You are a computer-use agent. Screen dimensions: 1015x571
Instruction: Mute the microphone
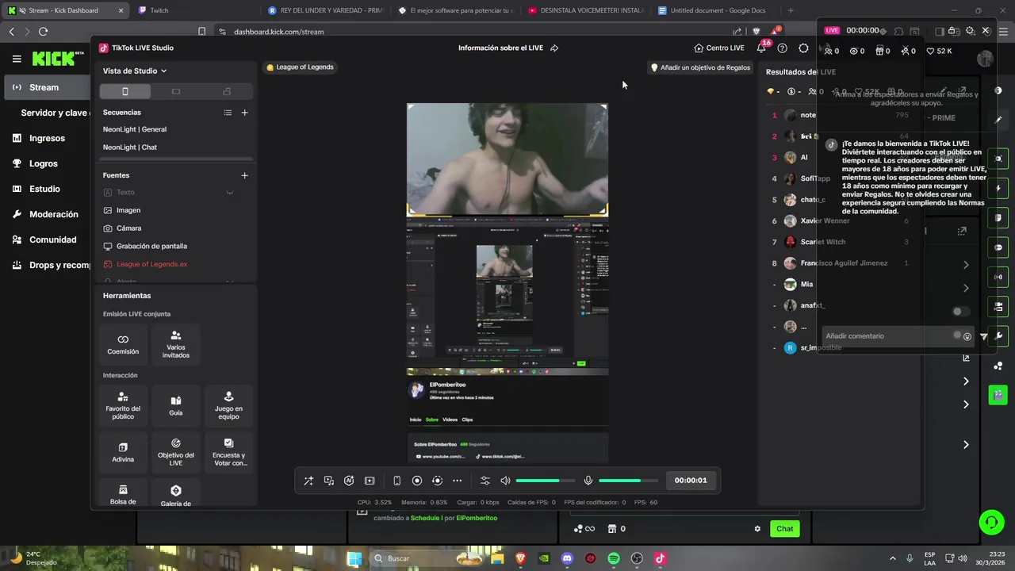tap(588, 481)
